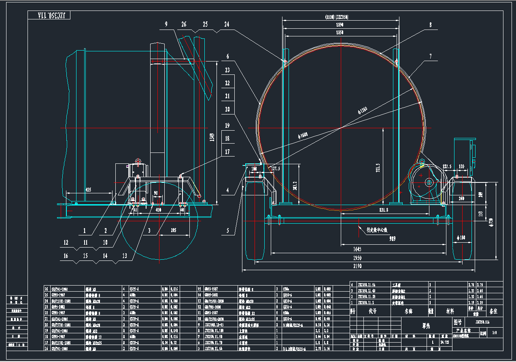This screenshot has height=362, width=516.
Task: Click the 2190 overall width dimension
Action: pos(357,267)
